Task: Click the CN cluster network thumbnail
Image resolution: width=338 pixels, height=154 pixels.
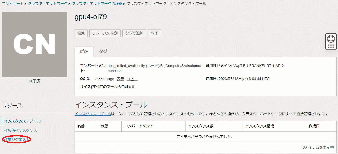Action: [x=35, y=44]
